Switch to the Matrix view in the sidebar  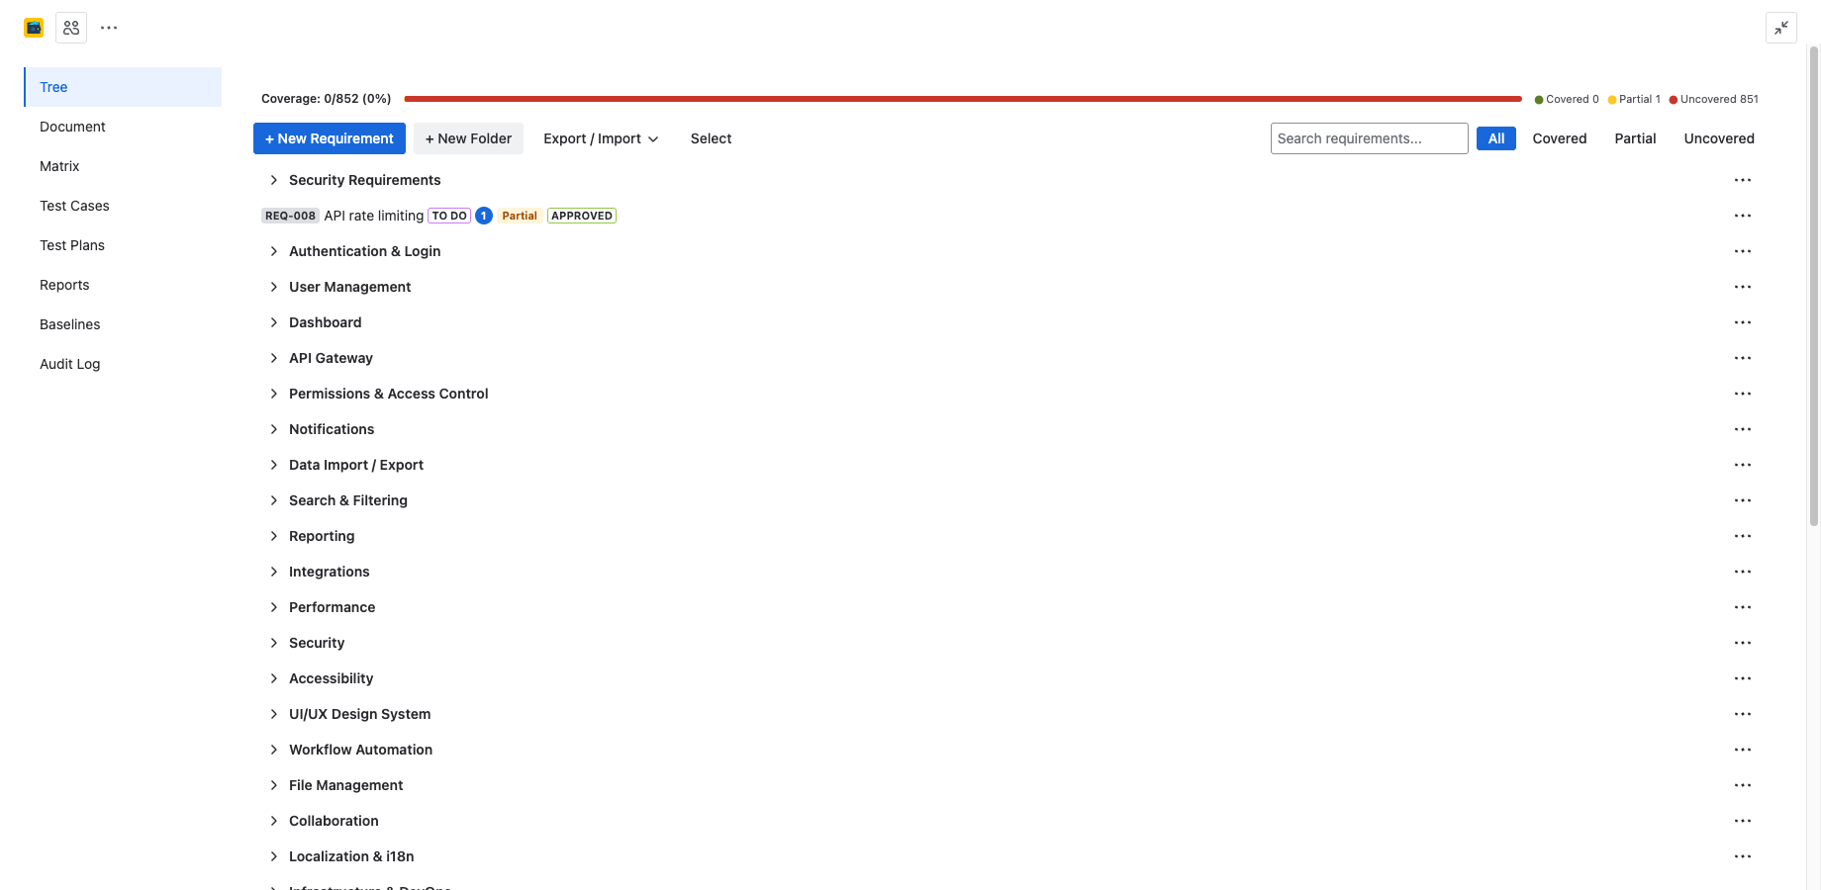pyautogui.click(x=59, y=165)
